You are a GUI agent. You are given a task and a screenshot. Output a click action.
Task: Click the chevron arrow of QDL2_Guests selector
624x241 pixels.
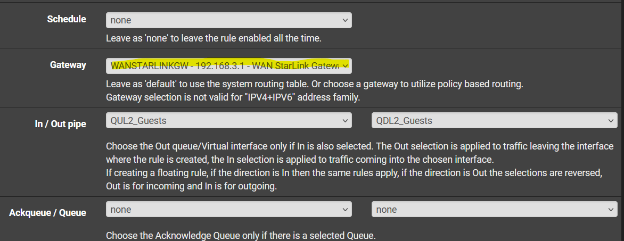coord(611,120)
